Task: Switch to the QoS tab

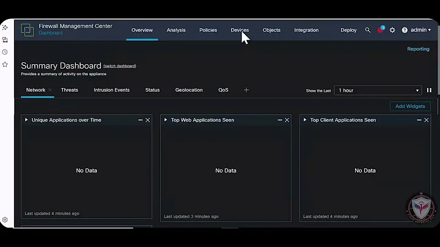Action: tap(224, 90)
